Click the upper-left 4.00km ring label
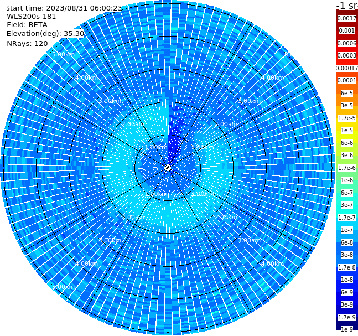The image size is (358, 336). 86,77
